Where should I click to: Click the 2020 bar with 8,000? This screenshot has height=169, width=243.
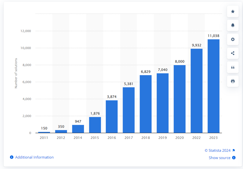tap(180, 99)
